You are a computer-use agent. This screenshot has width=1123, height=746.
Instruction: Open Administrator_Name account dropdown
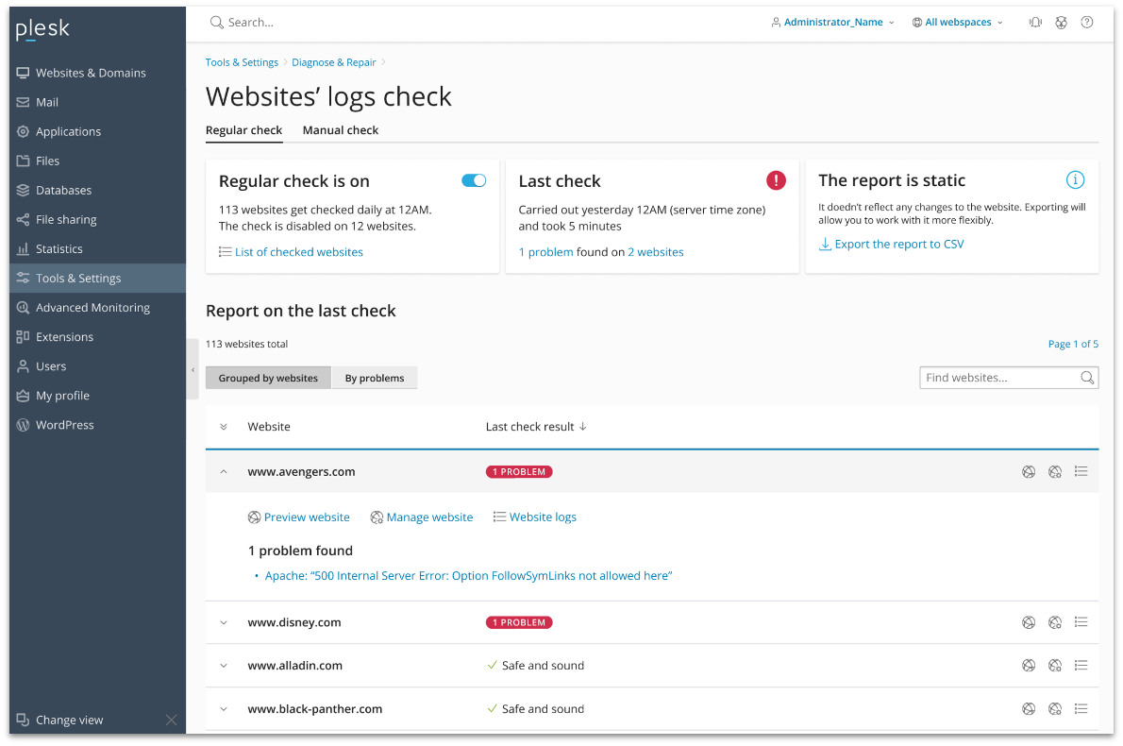click(833, 23)
